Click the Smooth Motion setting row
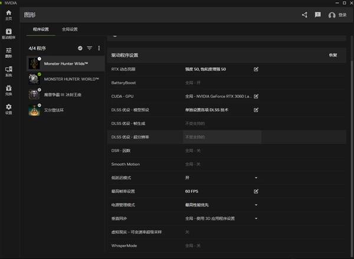 point(227,164)
